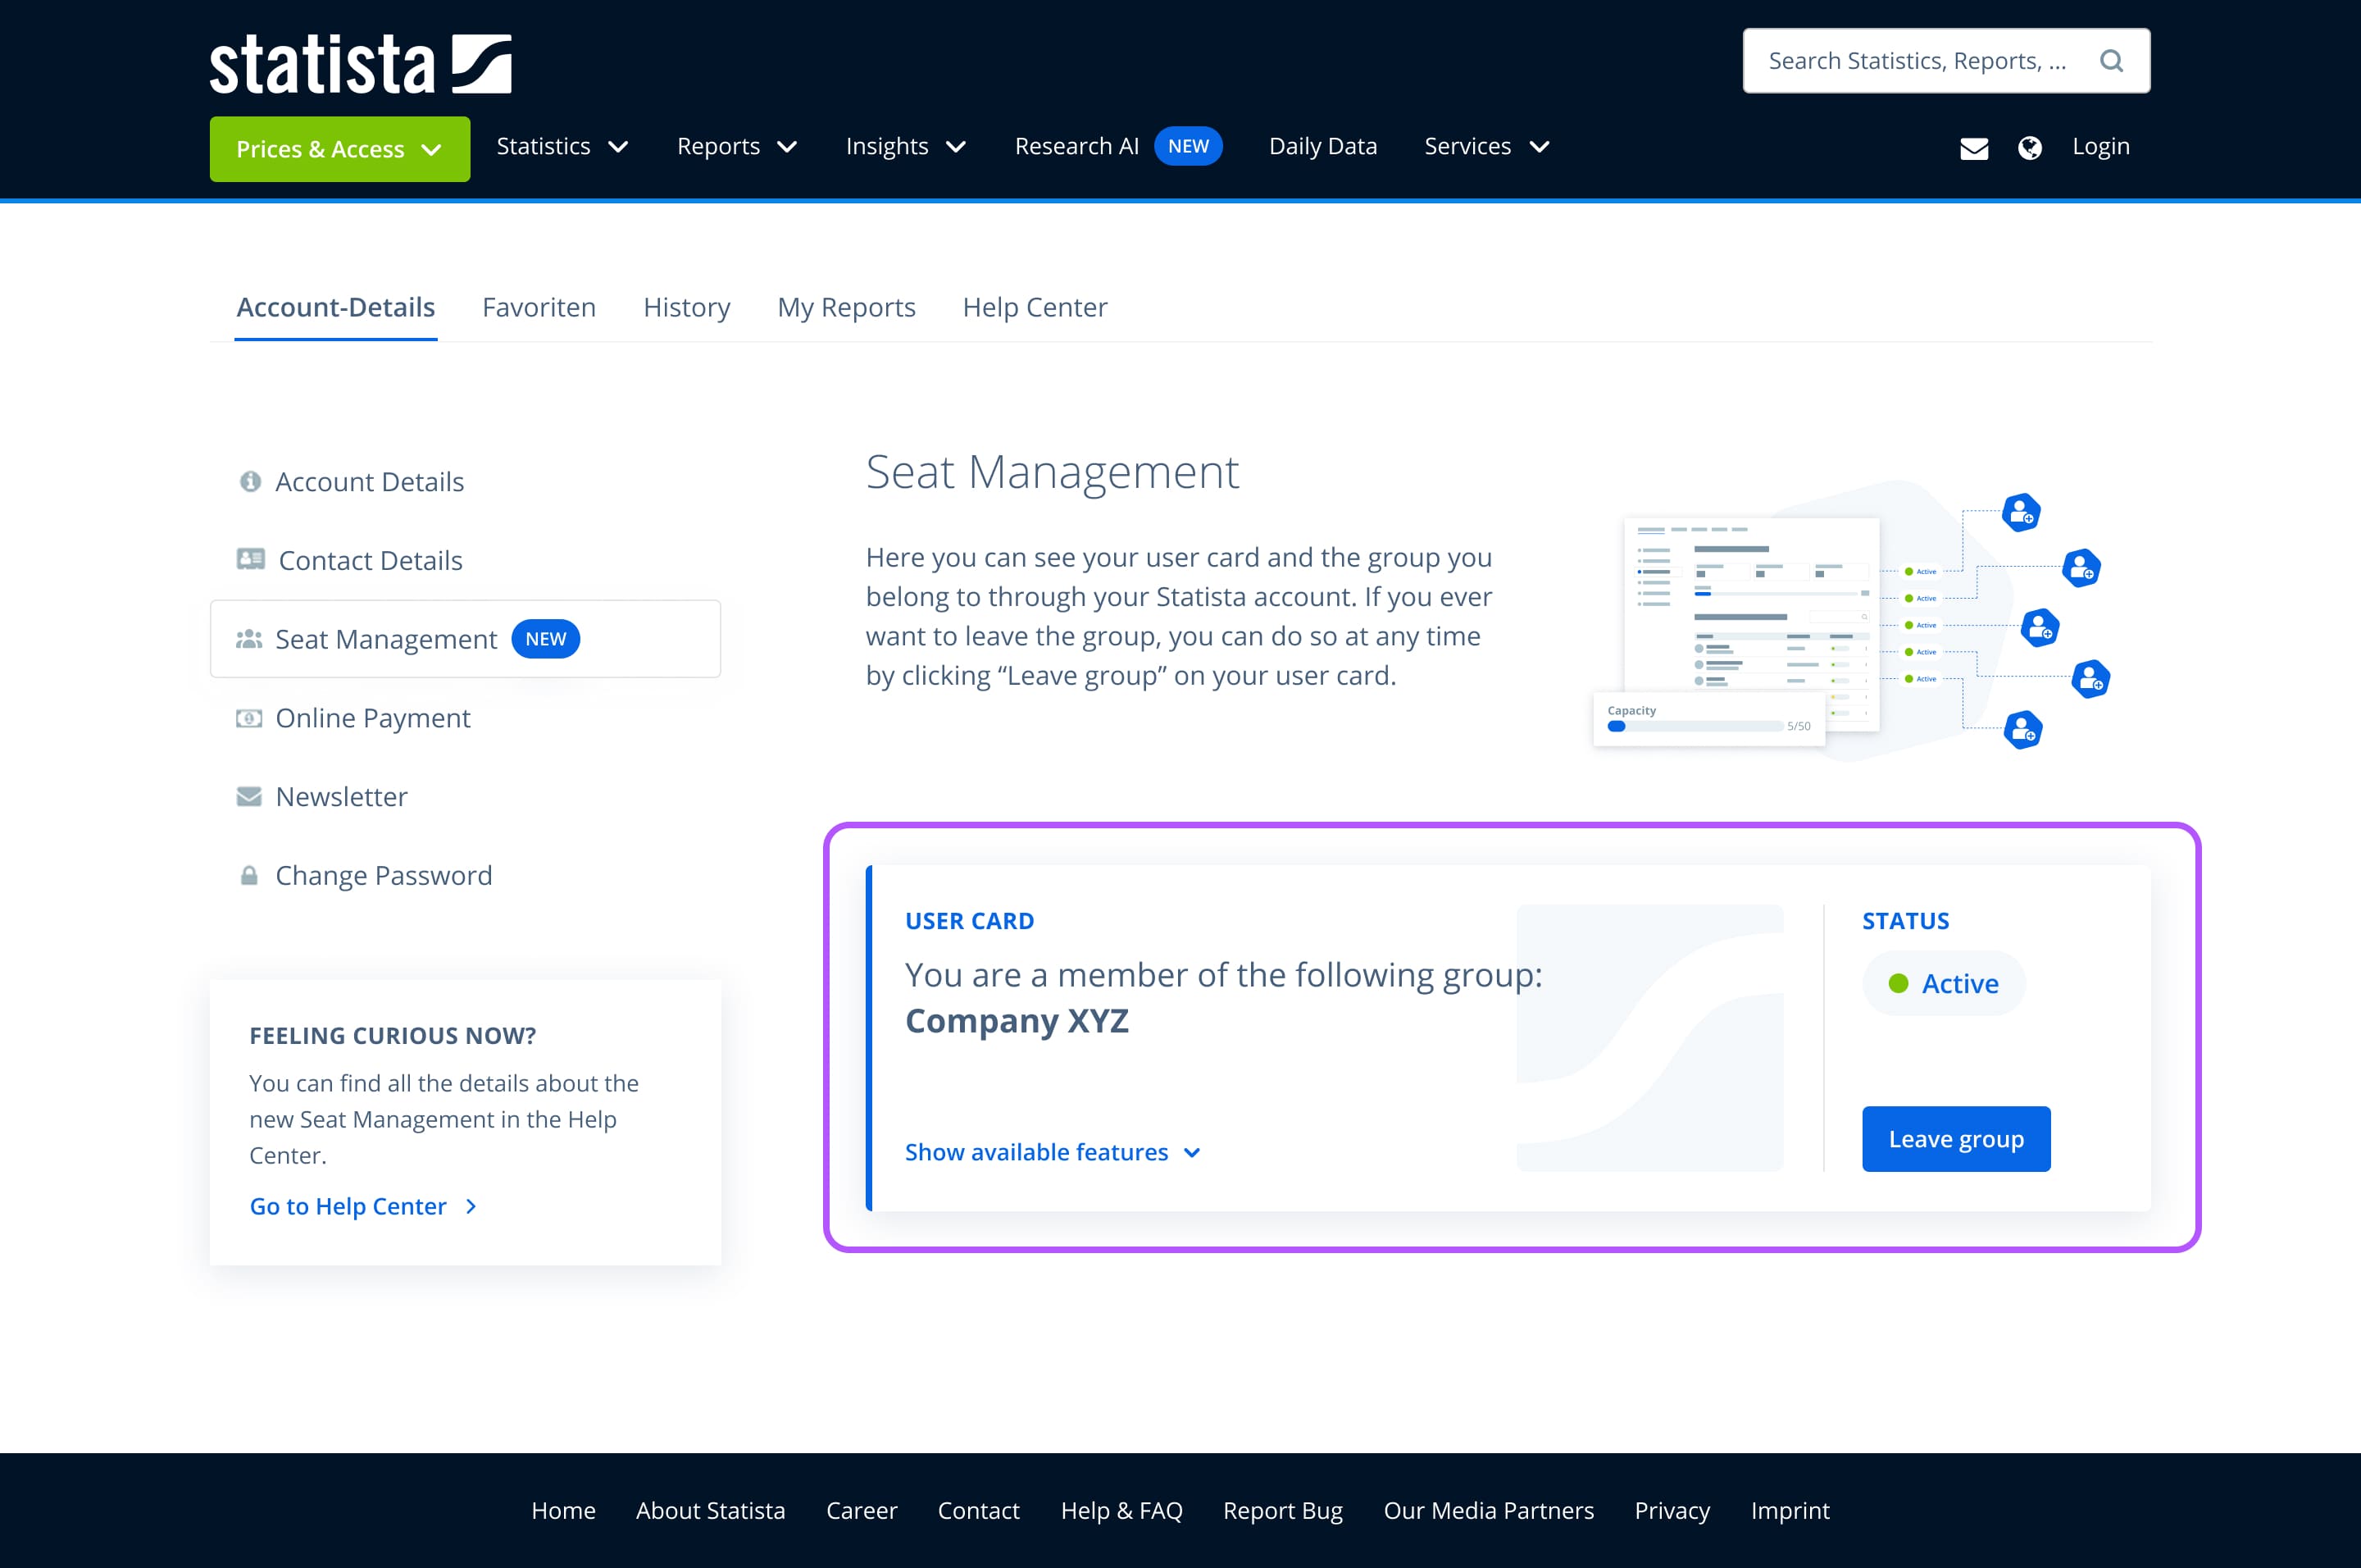Click the Contact Details card icon
The height and width of the screenshot is (1568, 2361).
(250, 559)
